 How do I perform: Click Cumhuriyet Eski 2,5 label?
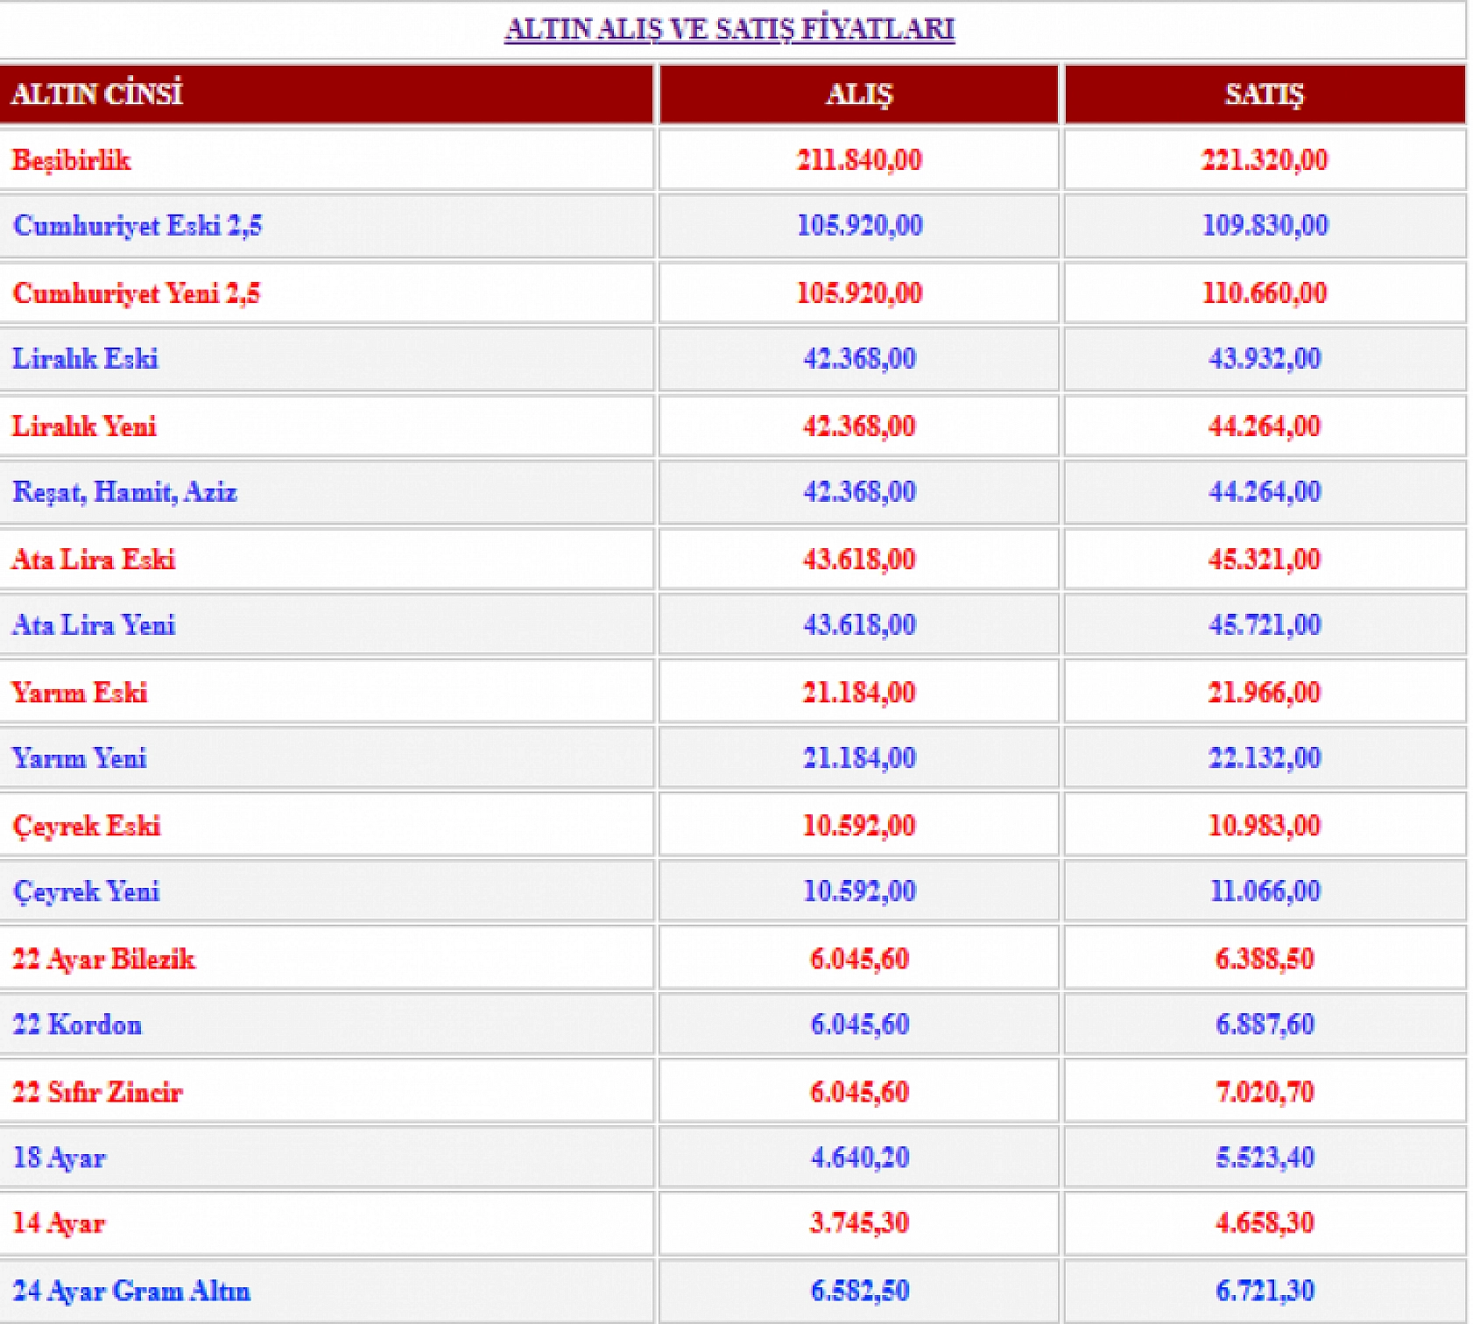point(137,226)
